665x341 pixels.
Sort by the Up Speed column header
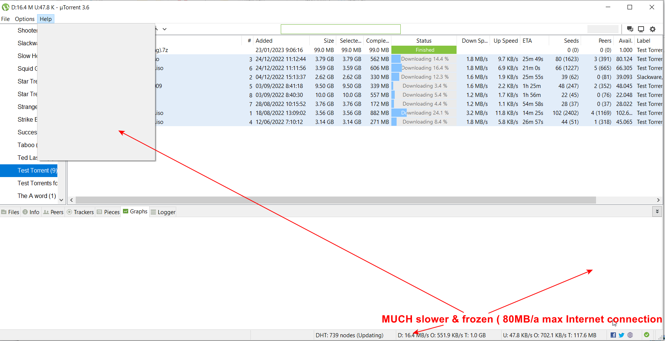pos(505,41)
